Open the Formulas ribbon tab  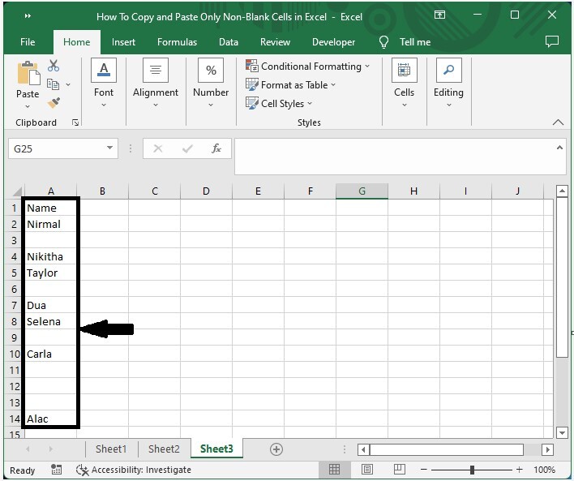pos(177,42)
